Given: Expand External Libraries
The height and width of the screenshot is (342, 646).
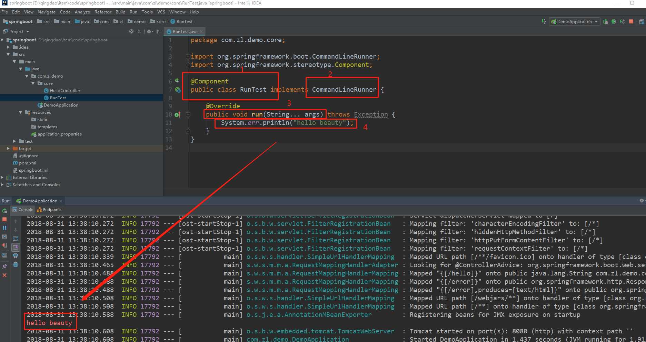Looking at the screenshot, I should click(2, 178).
